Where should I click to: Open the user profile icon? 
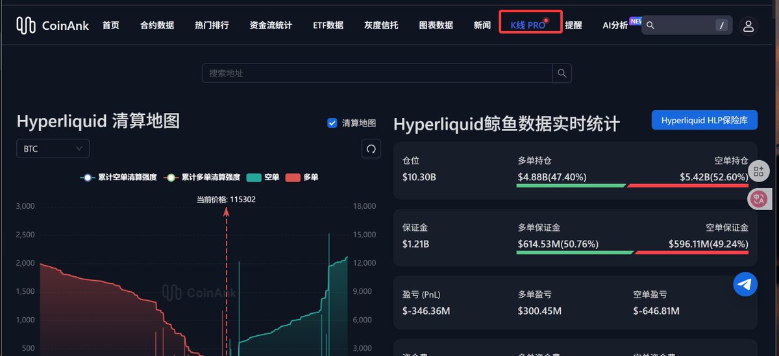tap(748, 26)
